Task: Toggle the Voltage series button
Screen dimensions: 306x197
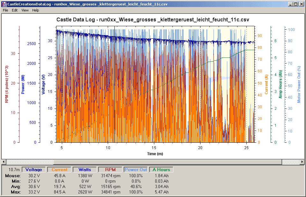Action: [x=34, y=170]
